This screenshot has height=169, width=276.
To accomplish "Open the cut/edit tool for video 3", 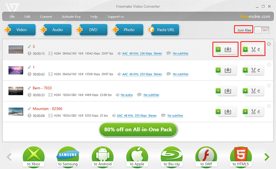I will 253,50.
